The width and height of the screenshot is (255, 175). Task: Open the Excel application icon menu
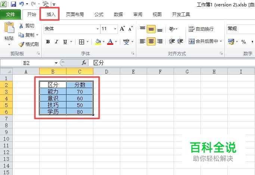(x=3, y=4)
